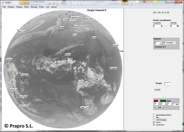Viewport: 184px width, 132px height.
Task: Click the Scope slider control
Action: pyautogui.click(x=167, y=84)
